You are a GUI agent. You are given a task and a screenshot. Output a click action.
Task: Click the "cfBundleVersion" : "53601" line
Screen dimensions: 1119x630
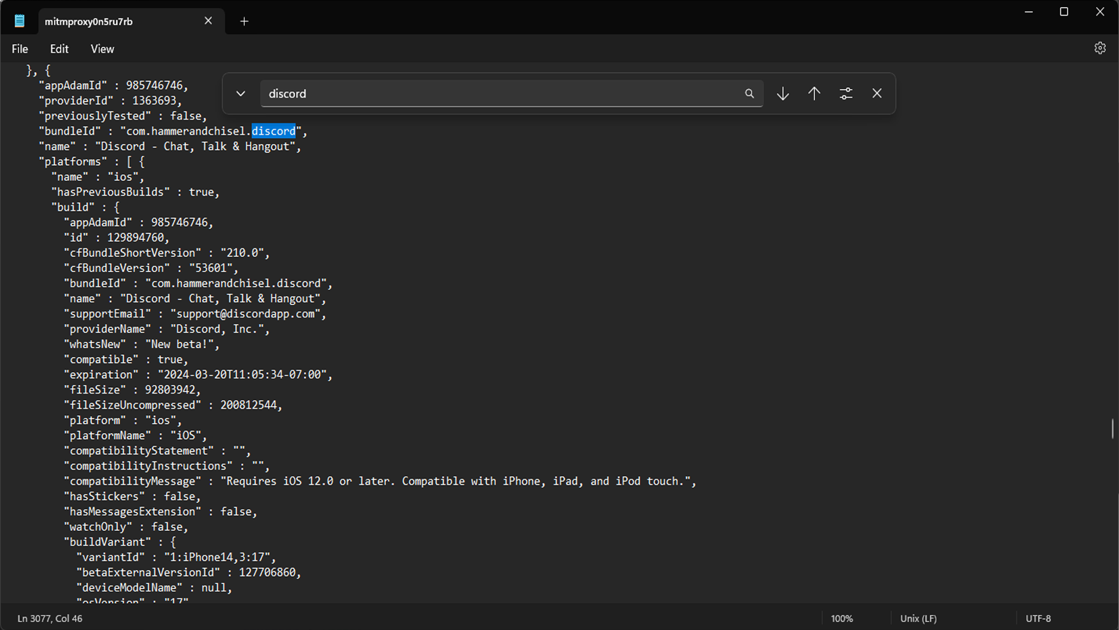(151, 268)
